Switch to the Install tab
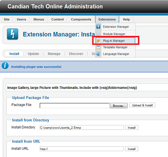This screenshot has height=157, width=168. pos(14,54)
